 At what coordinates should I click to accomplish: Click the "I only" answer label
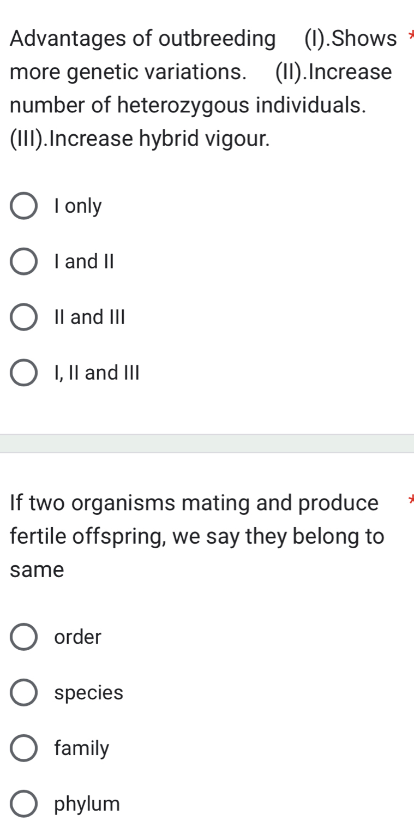point(77,206)
